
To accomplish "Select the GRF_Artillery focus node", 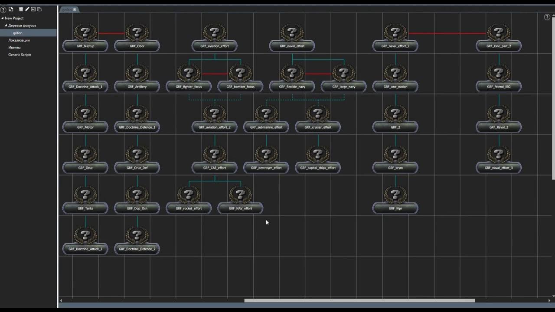I will [x=137, y=78].
